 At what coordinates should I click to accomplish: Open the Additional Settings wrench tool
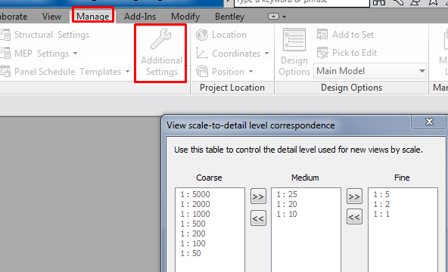pyautogui.click(x=161, y=54)
